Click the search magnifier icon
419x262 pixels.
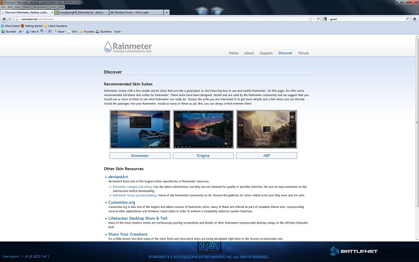pyautogui.click(x=408, y=19)
